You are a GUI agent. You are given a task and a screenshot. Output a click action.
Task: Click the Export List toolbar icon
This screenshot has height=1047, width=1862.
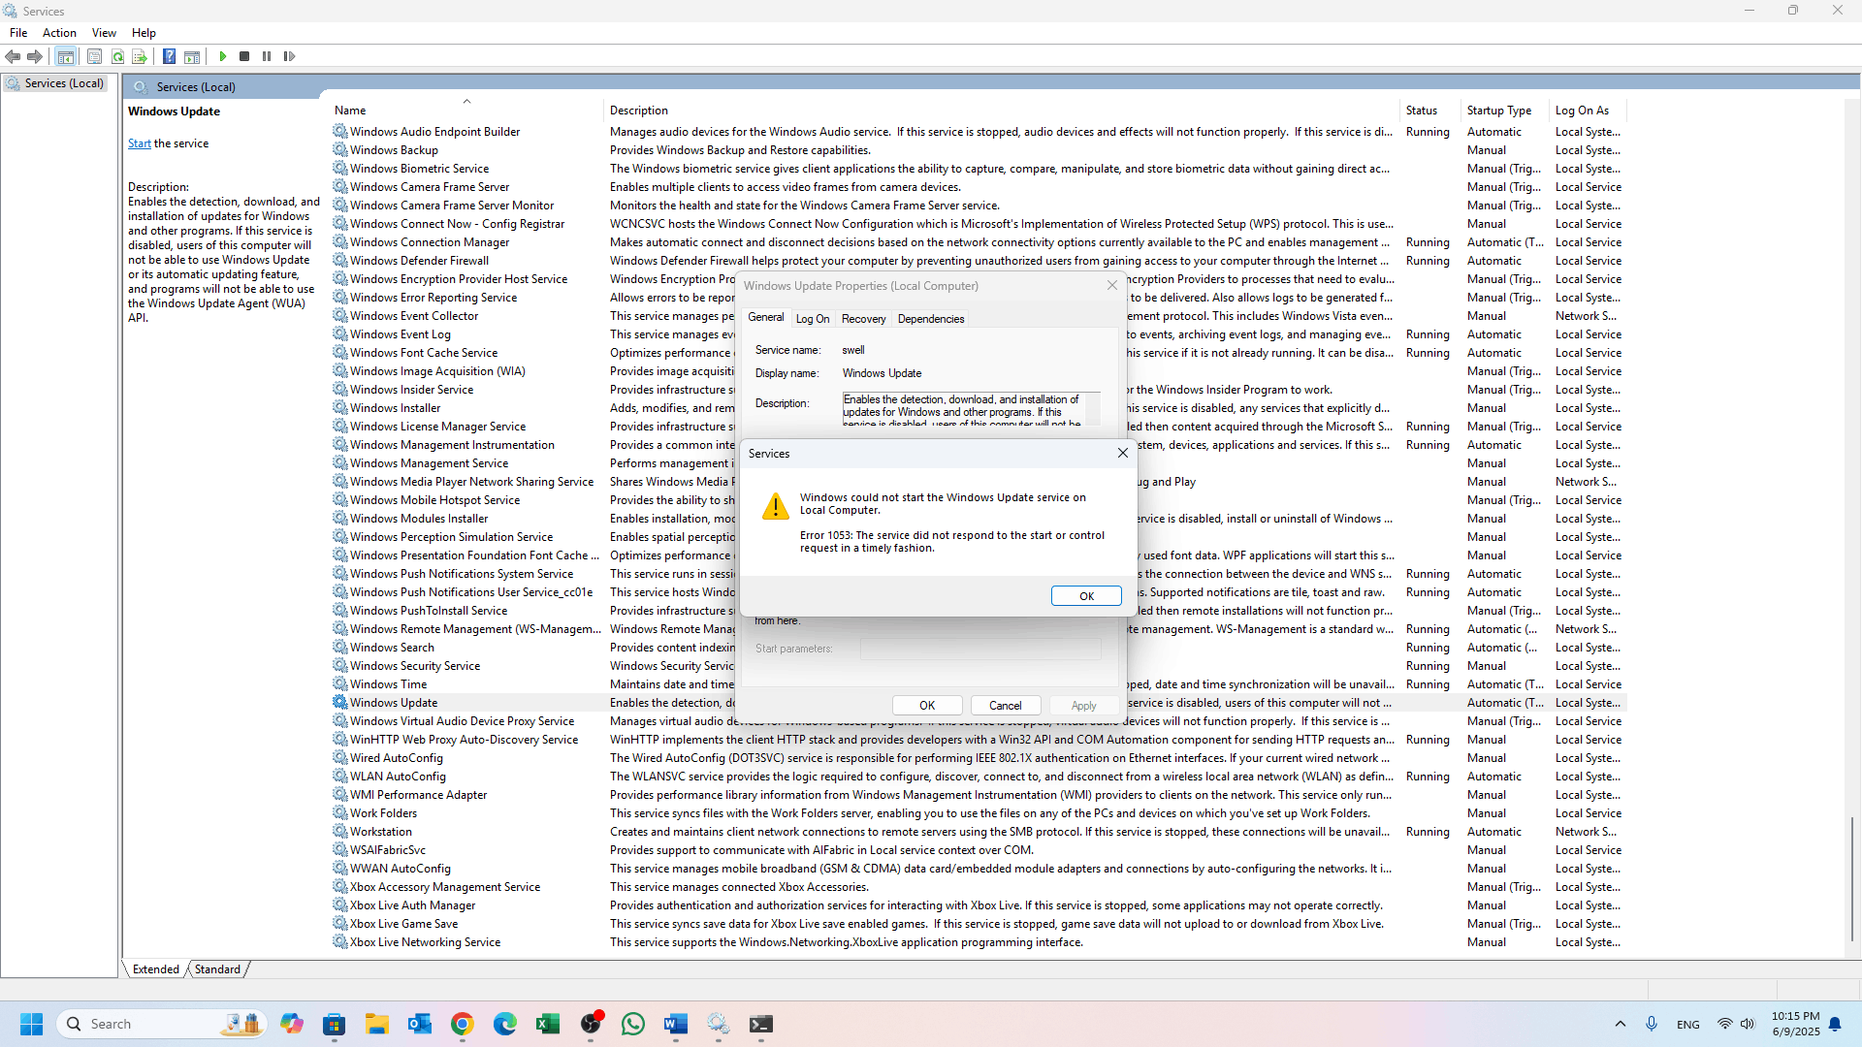[140, 57]
